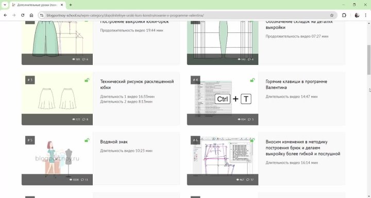
Task: Expand the tab search dropdown arrow
Action: point(5,5)
